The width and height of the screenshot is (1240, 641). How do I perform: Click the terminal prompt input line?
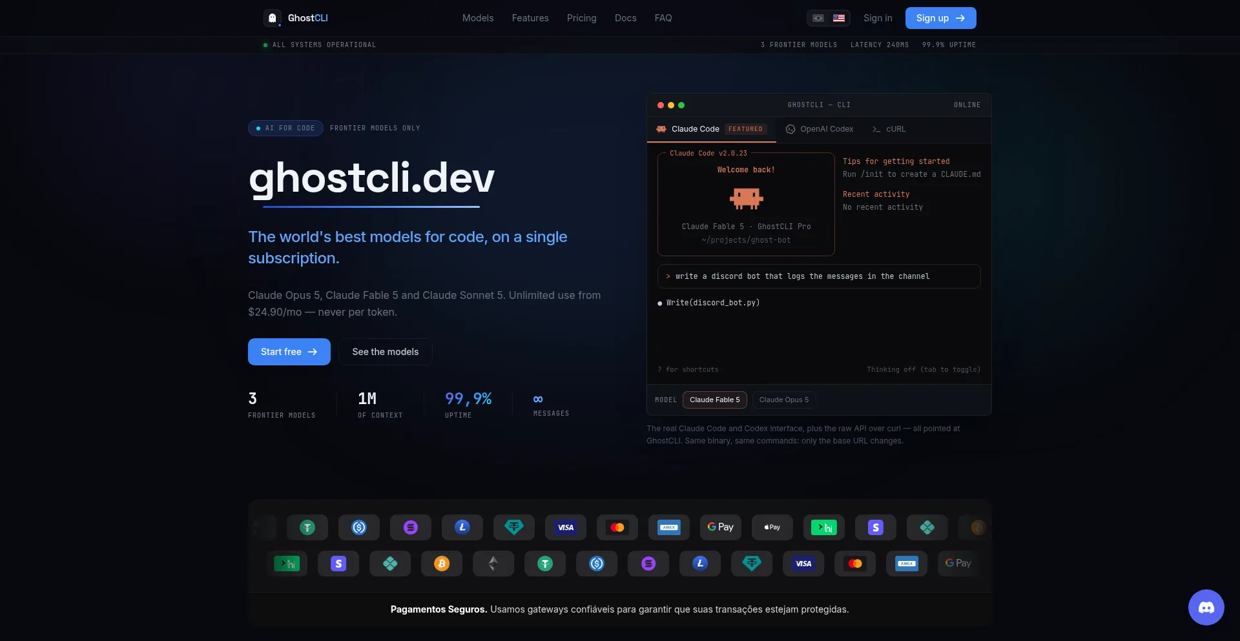point(819,276)
